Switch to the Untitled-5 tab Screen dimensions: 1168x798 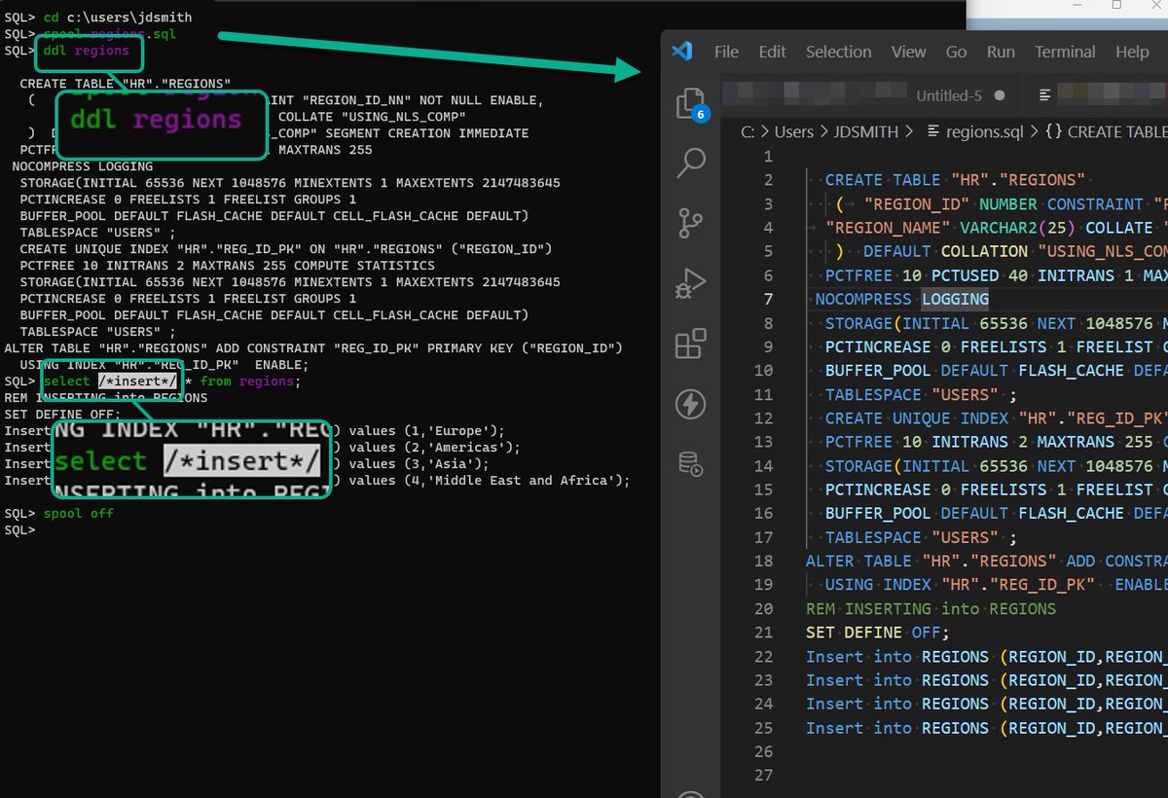[949, 95]
